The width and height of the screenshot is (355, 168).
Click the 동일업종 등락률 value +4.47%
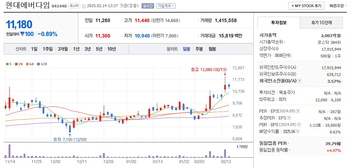coord(334,151)
